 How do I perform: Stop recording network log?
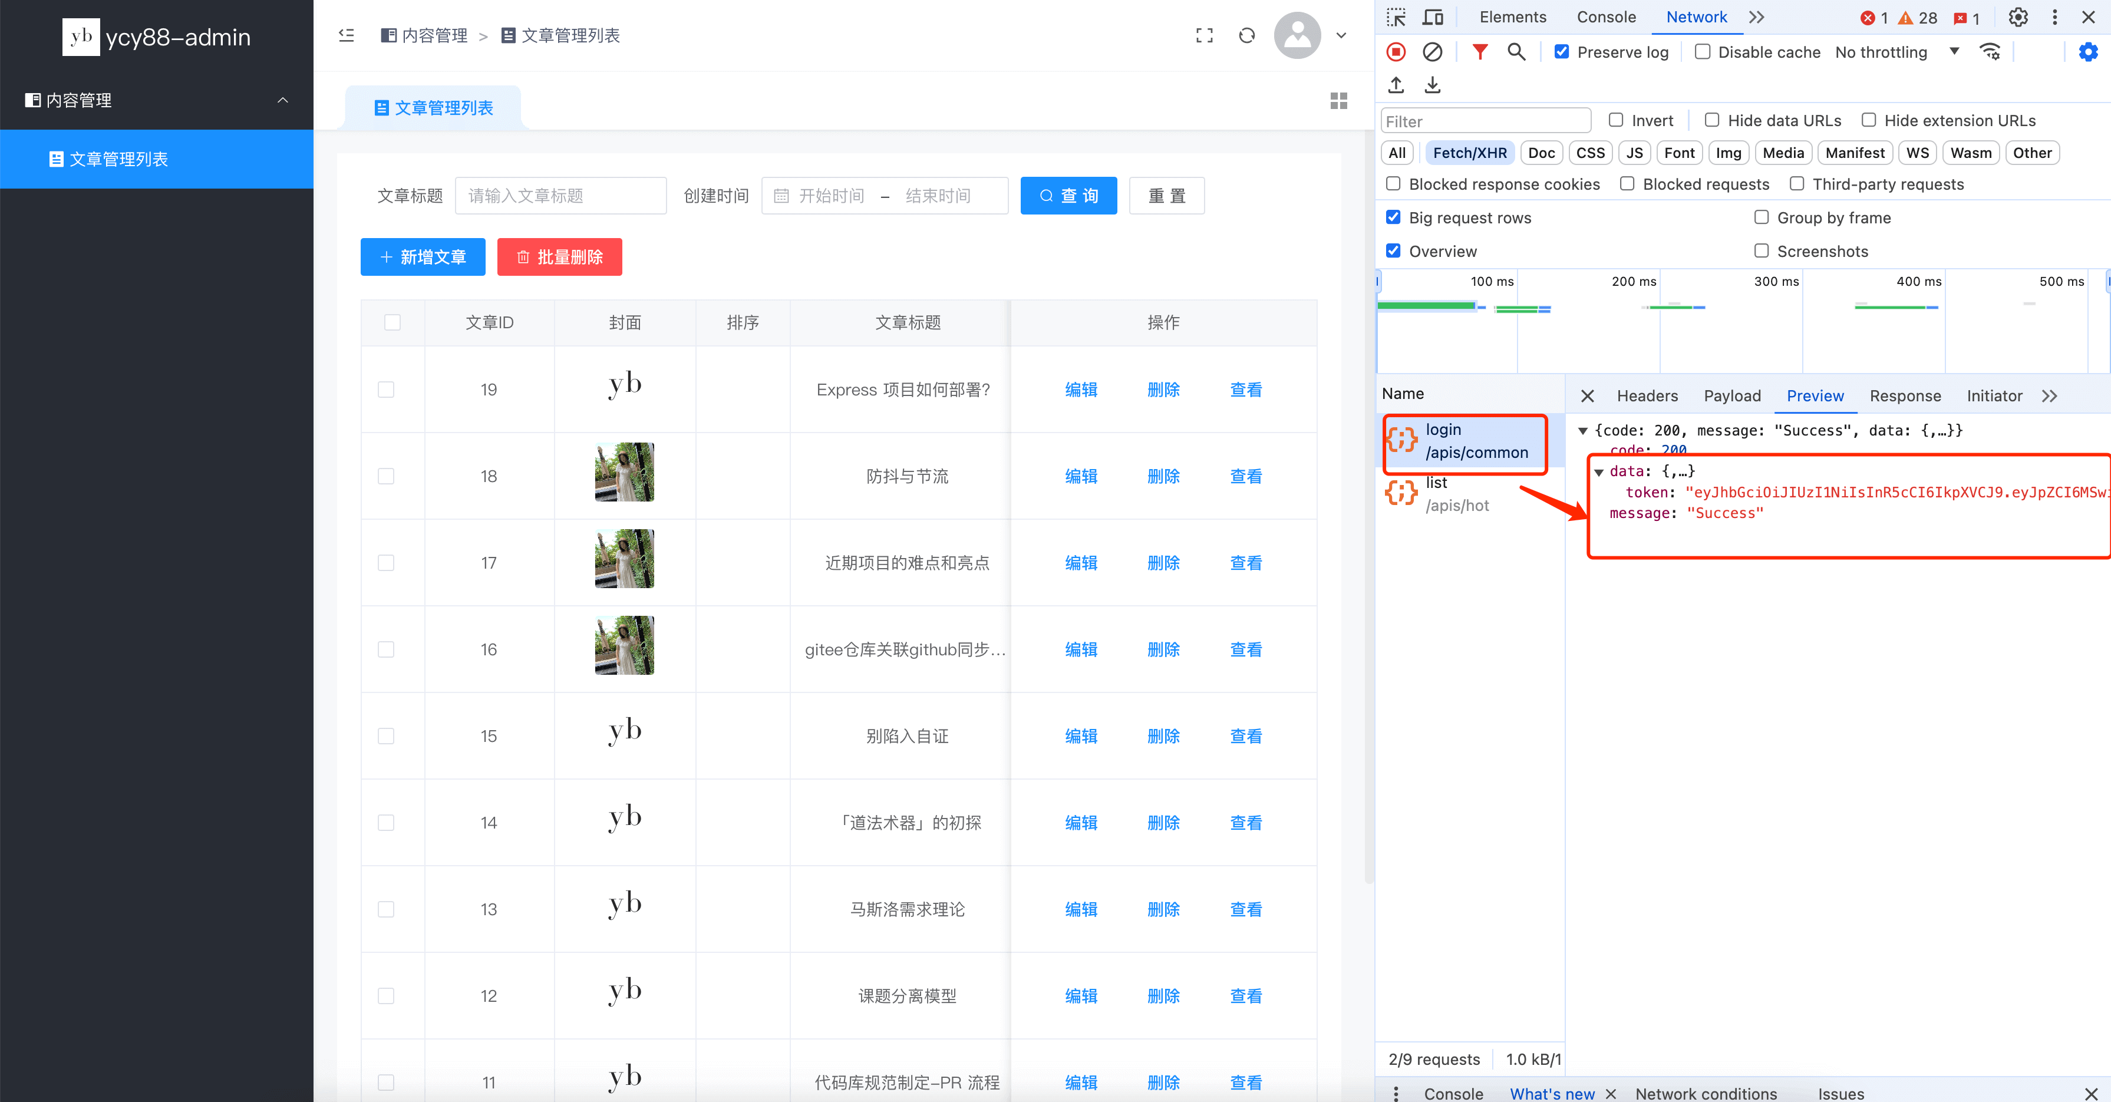click(x=1396, y=52)
